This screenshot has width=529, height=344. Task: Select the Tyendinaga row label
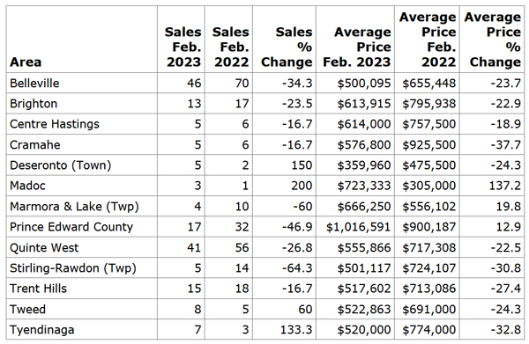coord(41,330)
